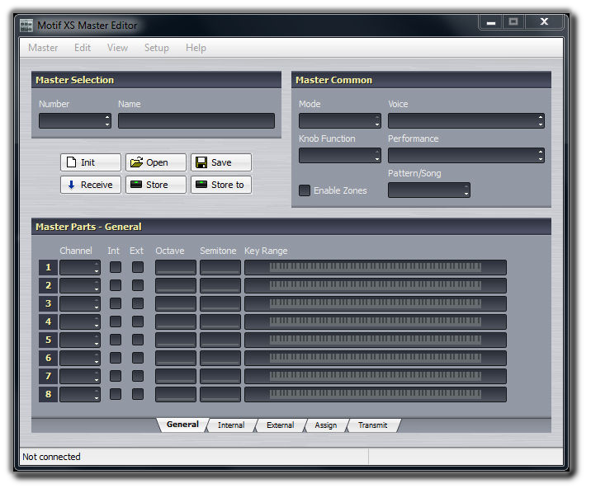Click the Init button

coord(91,162)
